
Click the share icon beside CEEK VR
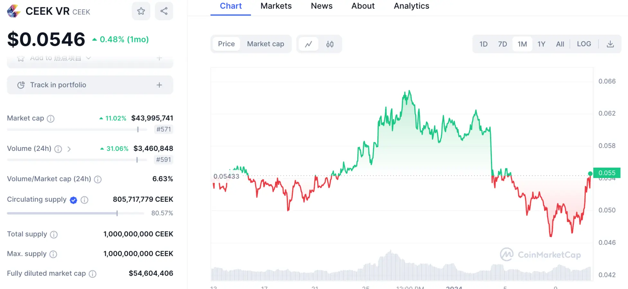[164, 11]
